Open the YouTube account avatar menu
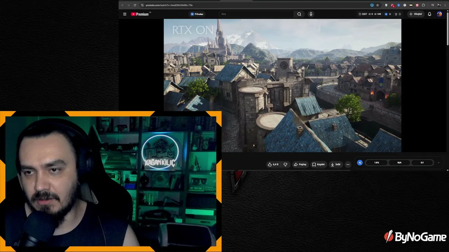Image resolution: width=449 pixels, height=252 pixels. coord(440,14)
